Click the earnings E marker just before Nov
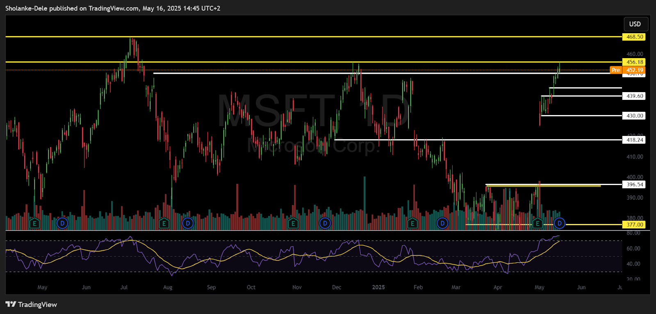The height and width of the screenshot is (314, 656). coord(293,224)
